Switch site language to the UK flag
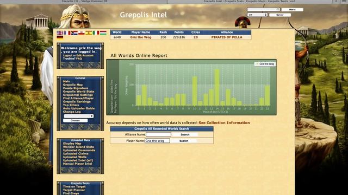This screenshot has height=195, width=348. pos(60,33)
